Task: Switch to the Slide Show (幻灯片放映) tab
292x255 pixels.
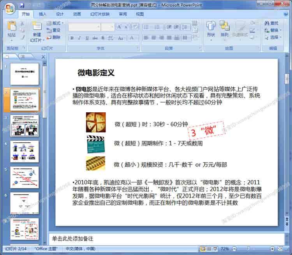Action: pos(100,14)
